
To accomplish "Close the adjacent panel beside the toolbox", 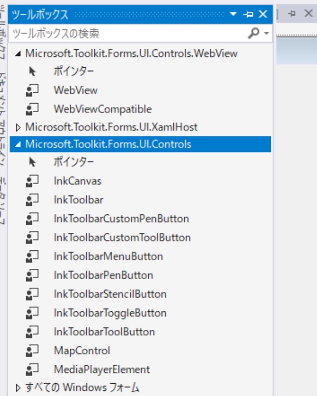I will pos(308,13).
